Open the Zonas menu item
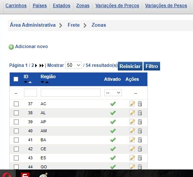The image size is (193, 177). 83,6
